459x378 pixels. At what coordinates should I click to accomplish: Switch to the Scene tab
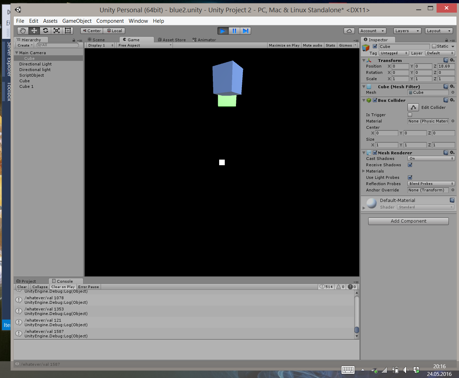tap(96, 40)
